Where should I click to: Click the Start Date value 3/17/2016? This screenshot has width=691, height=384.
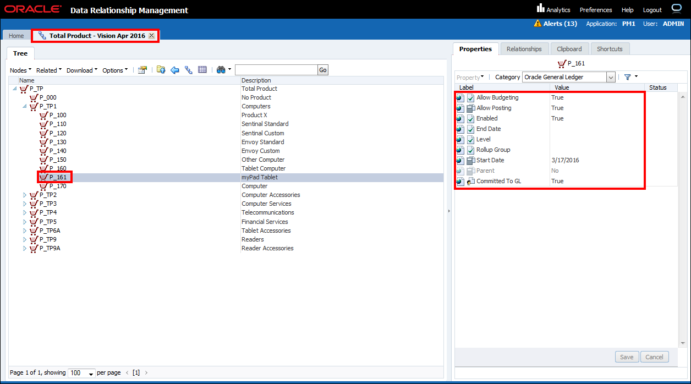565,161
